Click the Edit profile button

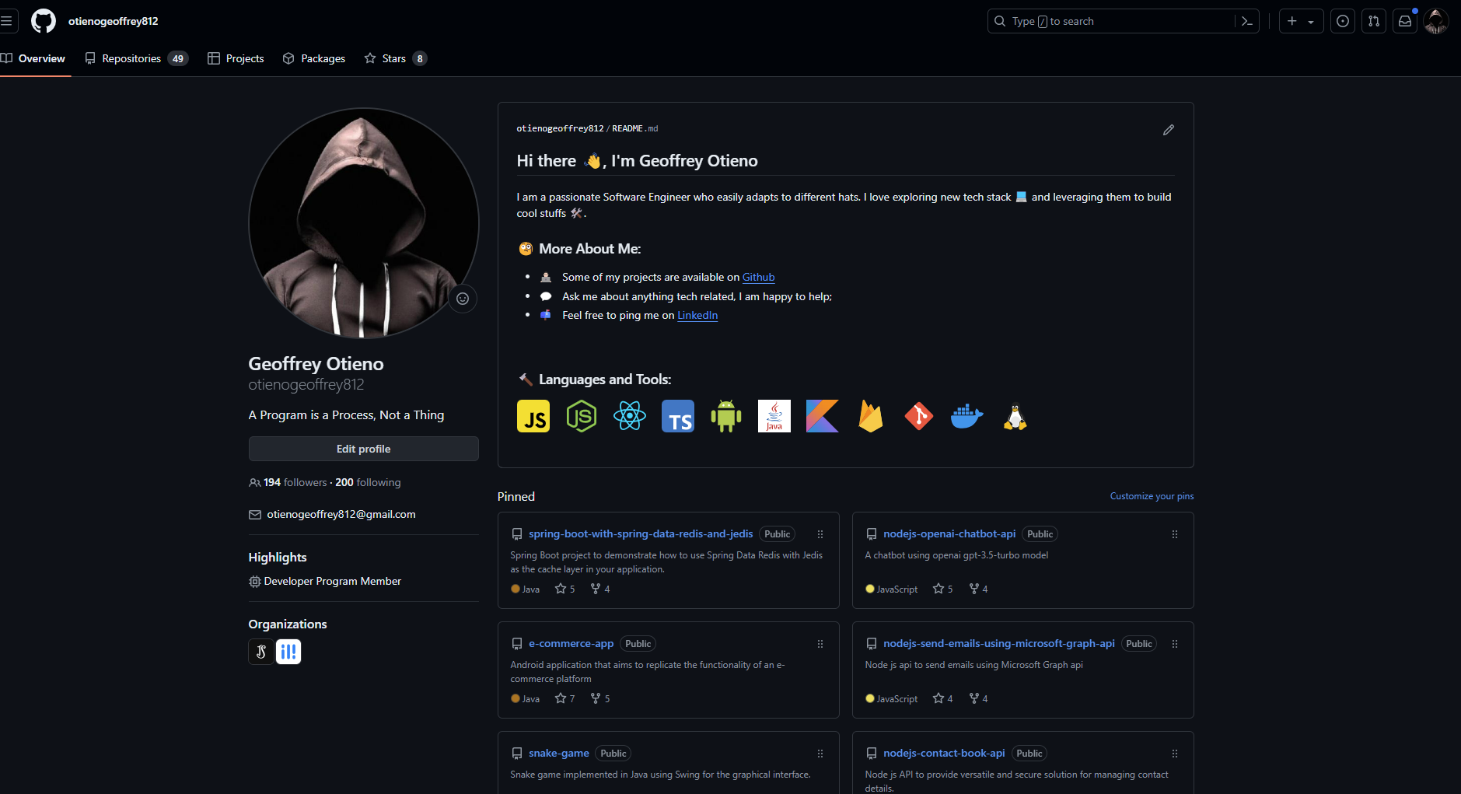point(363,449)
